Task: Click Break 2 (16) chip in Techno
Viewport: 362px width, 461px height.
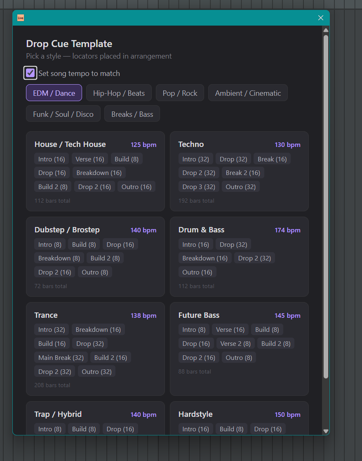Action: pos(243,173)
